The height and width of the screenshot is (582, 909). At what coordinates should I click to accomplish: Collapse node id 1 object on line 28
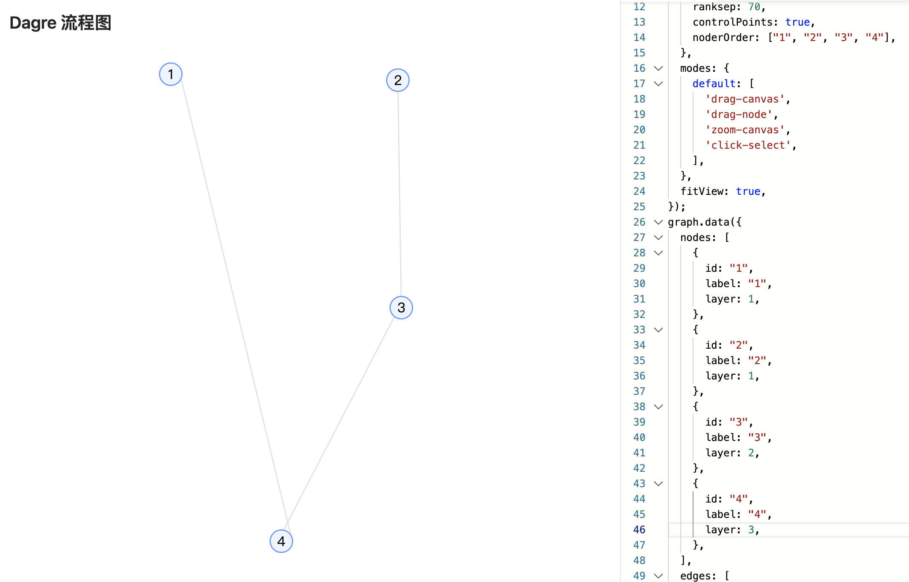point(658,253)
